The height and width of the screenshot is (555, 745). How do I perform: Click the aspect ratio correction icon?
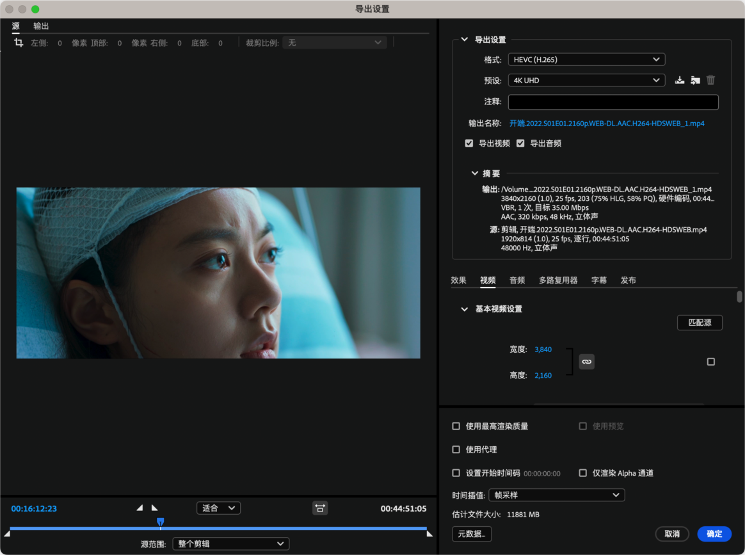pos(320,508)
